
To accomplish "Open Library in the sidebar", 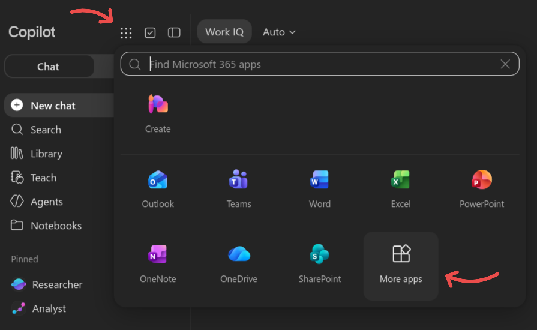I will coord(37,154).
